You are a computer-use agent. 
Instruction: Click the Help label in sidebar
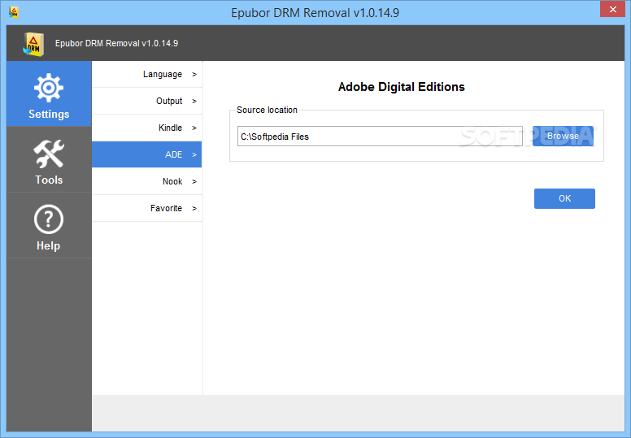[x=48, y=245]
